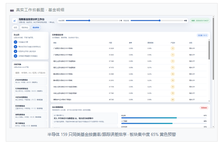This screenshot has width=223, height=147.
Task: Switch to the 基金明细 tab
Action: 36,27
